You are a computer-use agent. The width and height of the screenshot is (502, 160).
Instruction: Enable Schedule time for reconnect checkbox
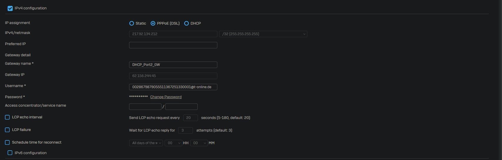pos(7,142)
